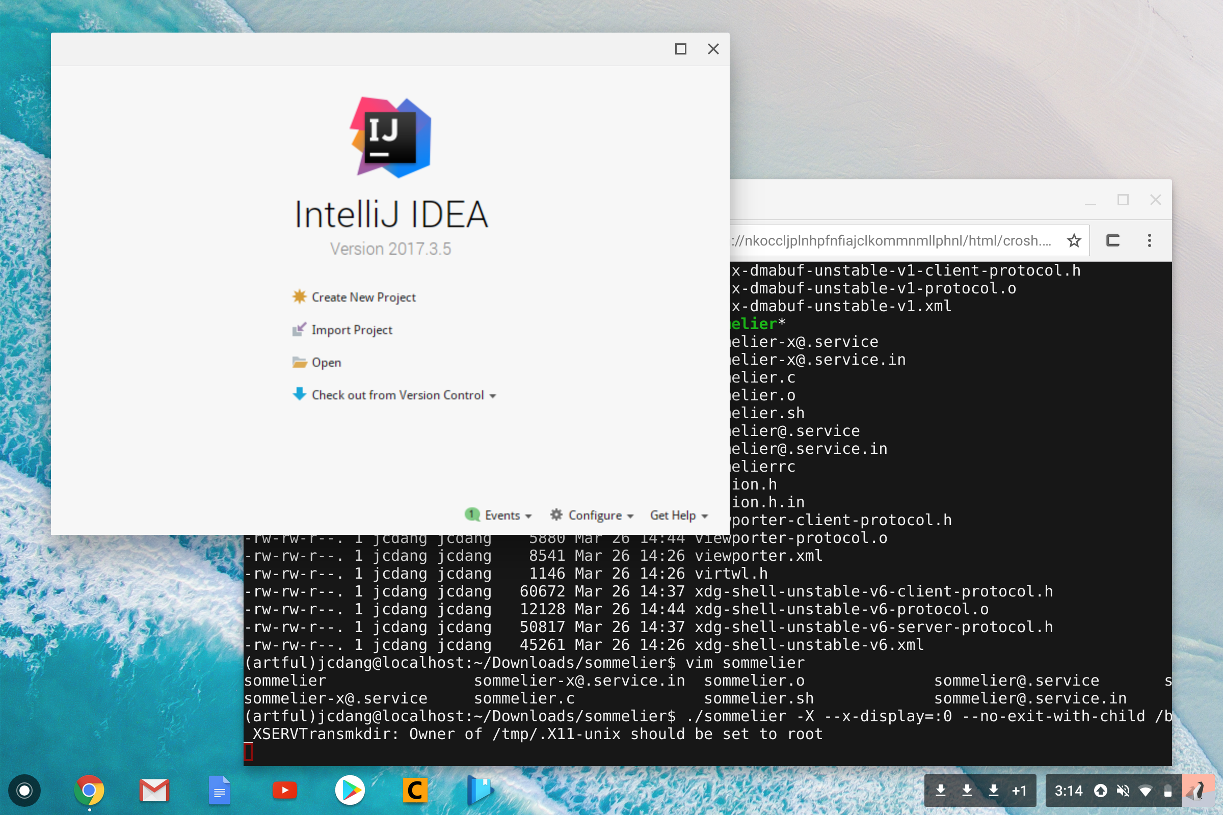Show the +1 additional notifications
The height and width of the screenshot is (815, 1223).
point(1019,791)
